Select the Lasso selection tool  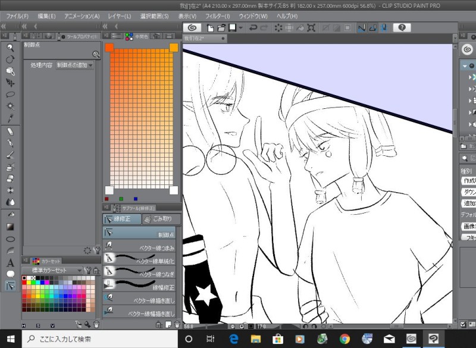(10, 95)
